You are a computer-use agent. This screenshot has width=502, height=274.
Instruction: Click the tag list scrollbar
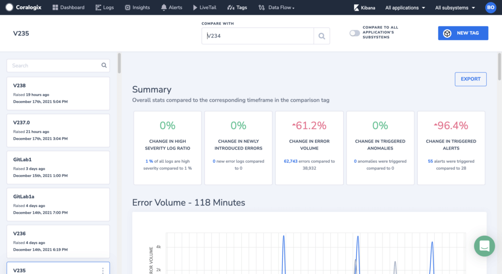(x=119, y=63)
